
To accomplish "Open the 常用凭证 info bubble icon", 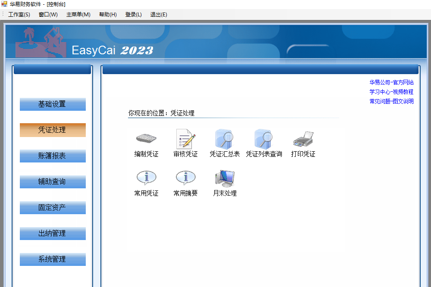I will click(x=146, y=178).
